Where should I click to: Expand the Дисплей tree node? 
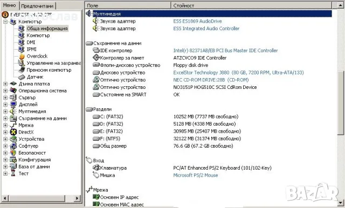pyautogui.click(x=5, y=105)
